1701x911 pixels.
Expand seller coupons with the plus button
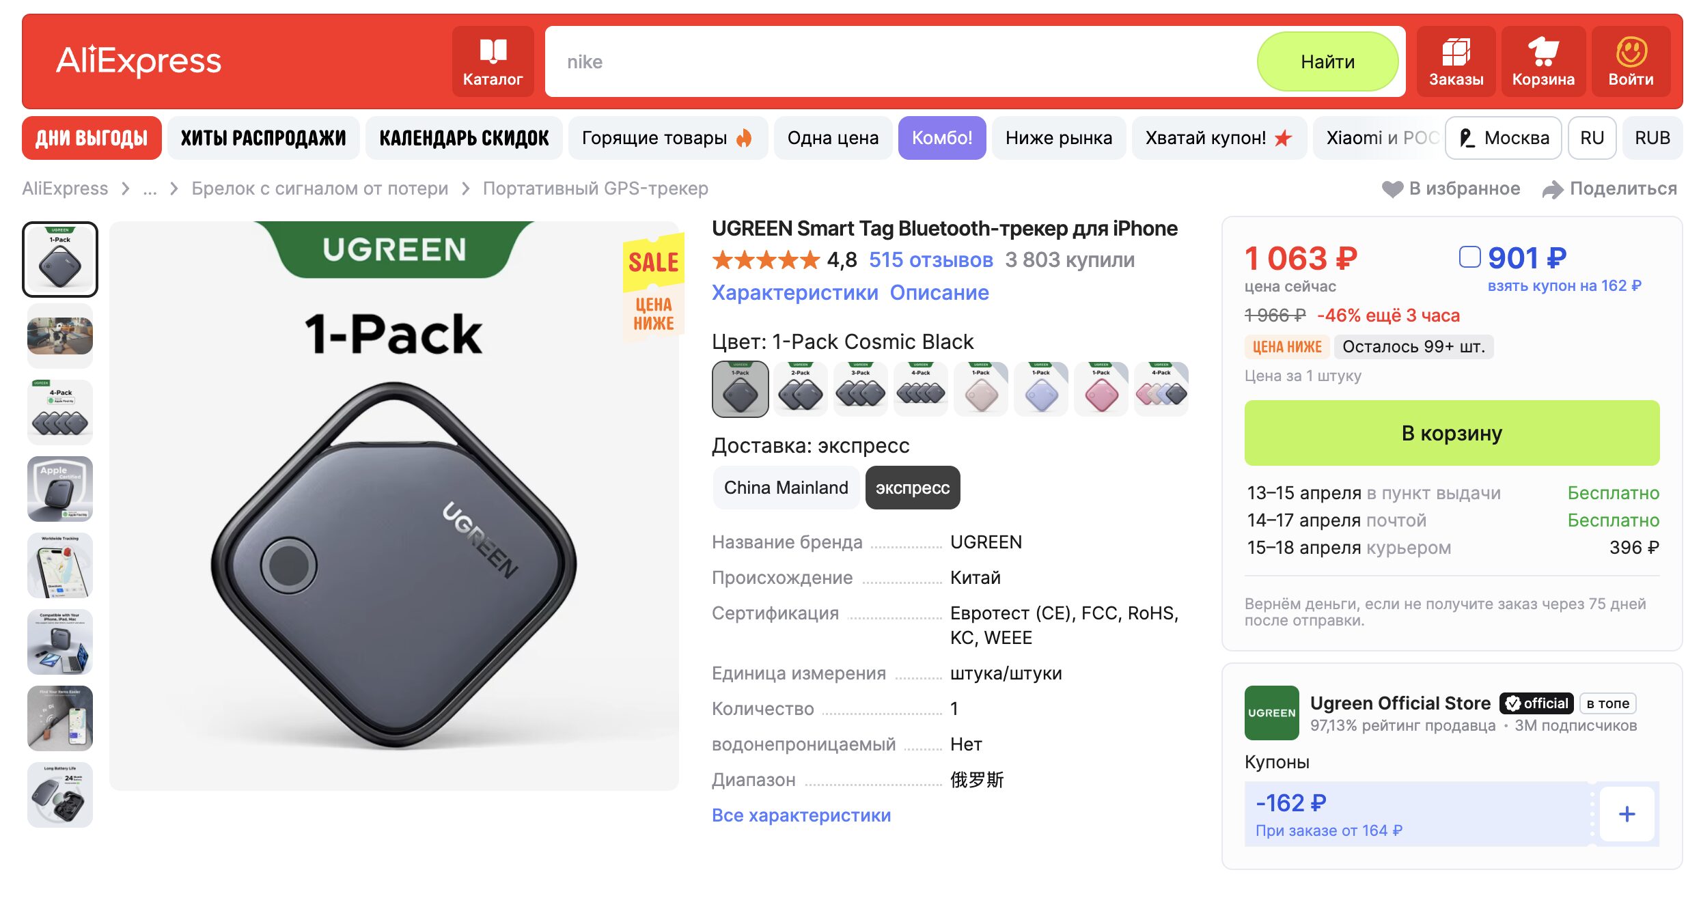[x=1627, y=813]
